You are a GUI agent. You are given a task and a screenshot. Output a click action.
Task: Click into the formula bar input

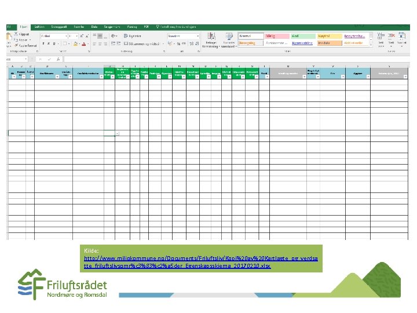(x=236, y=59)
